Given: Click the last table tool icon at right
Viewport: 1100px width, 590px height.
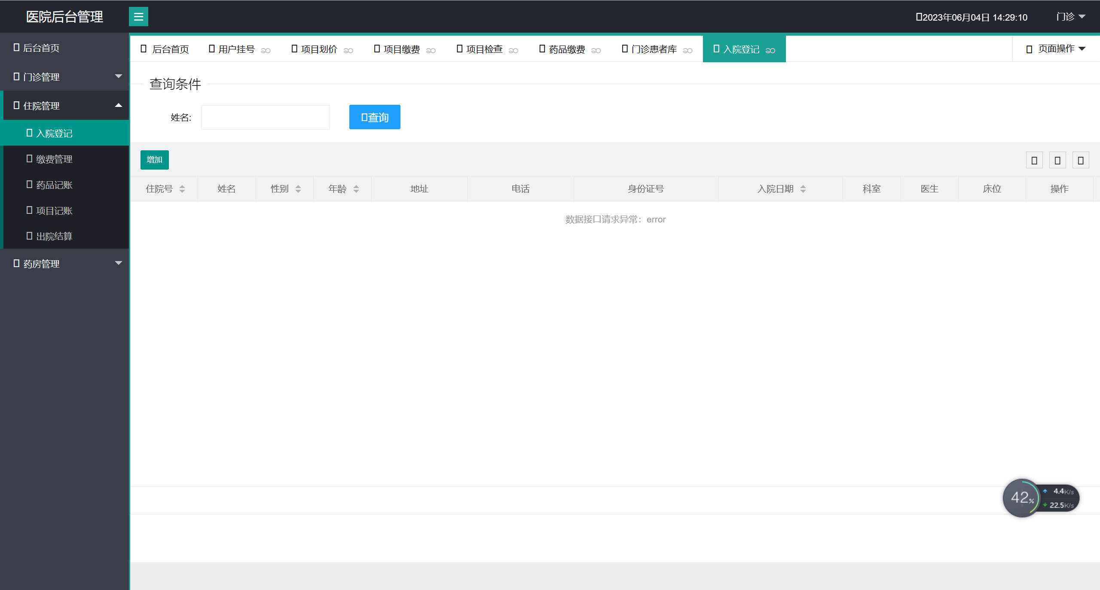Looking at the screenshot, I should click(x=1081, y=161).
